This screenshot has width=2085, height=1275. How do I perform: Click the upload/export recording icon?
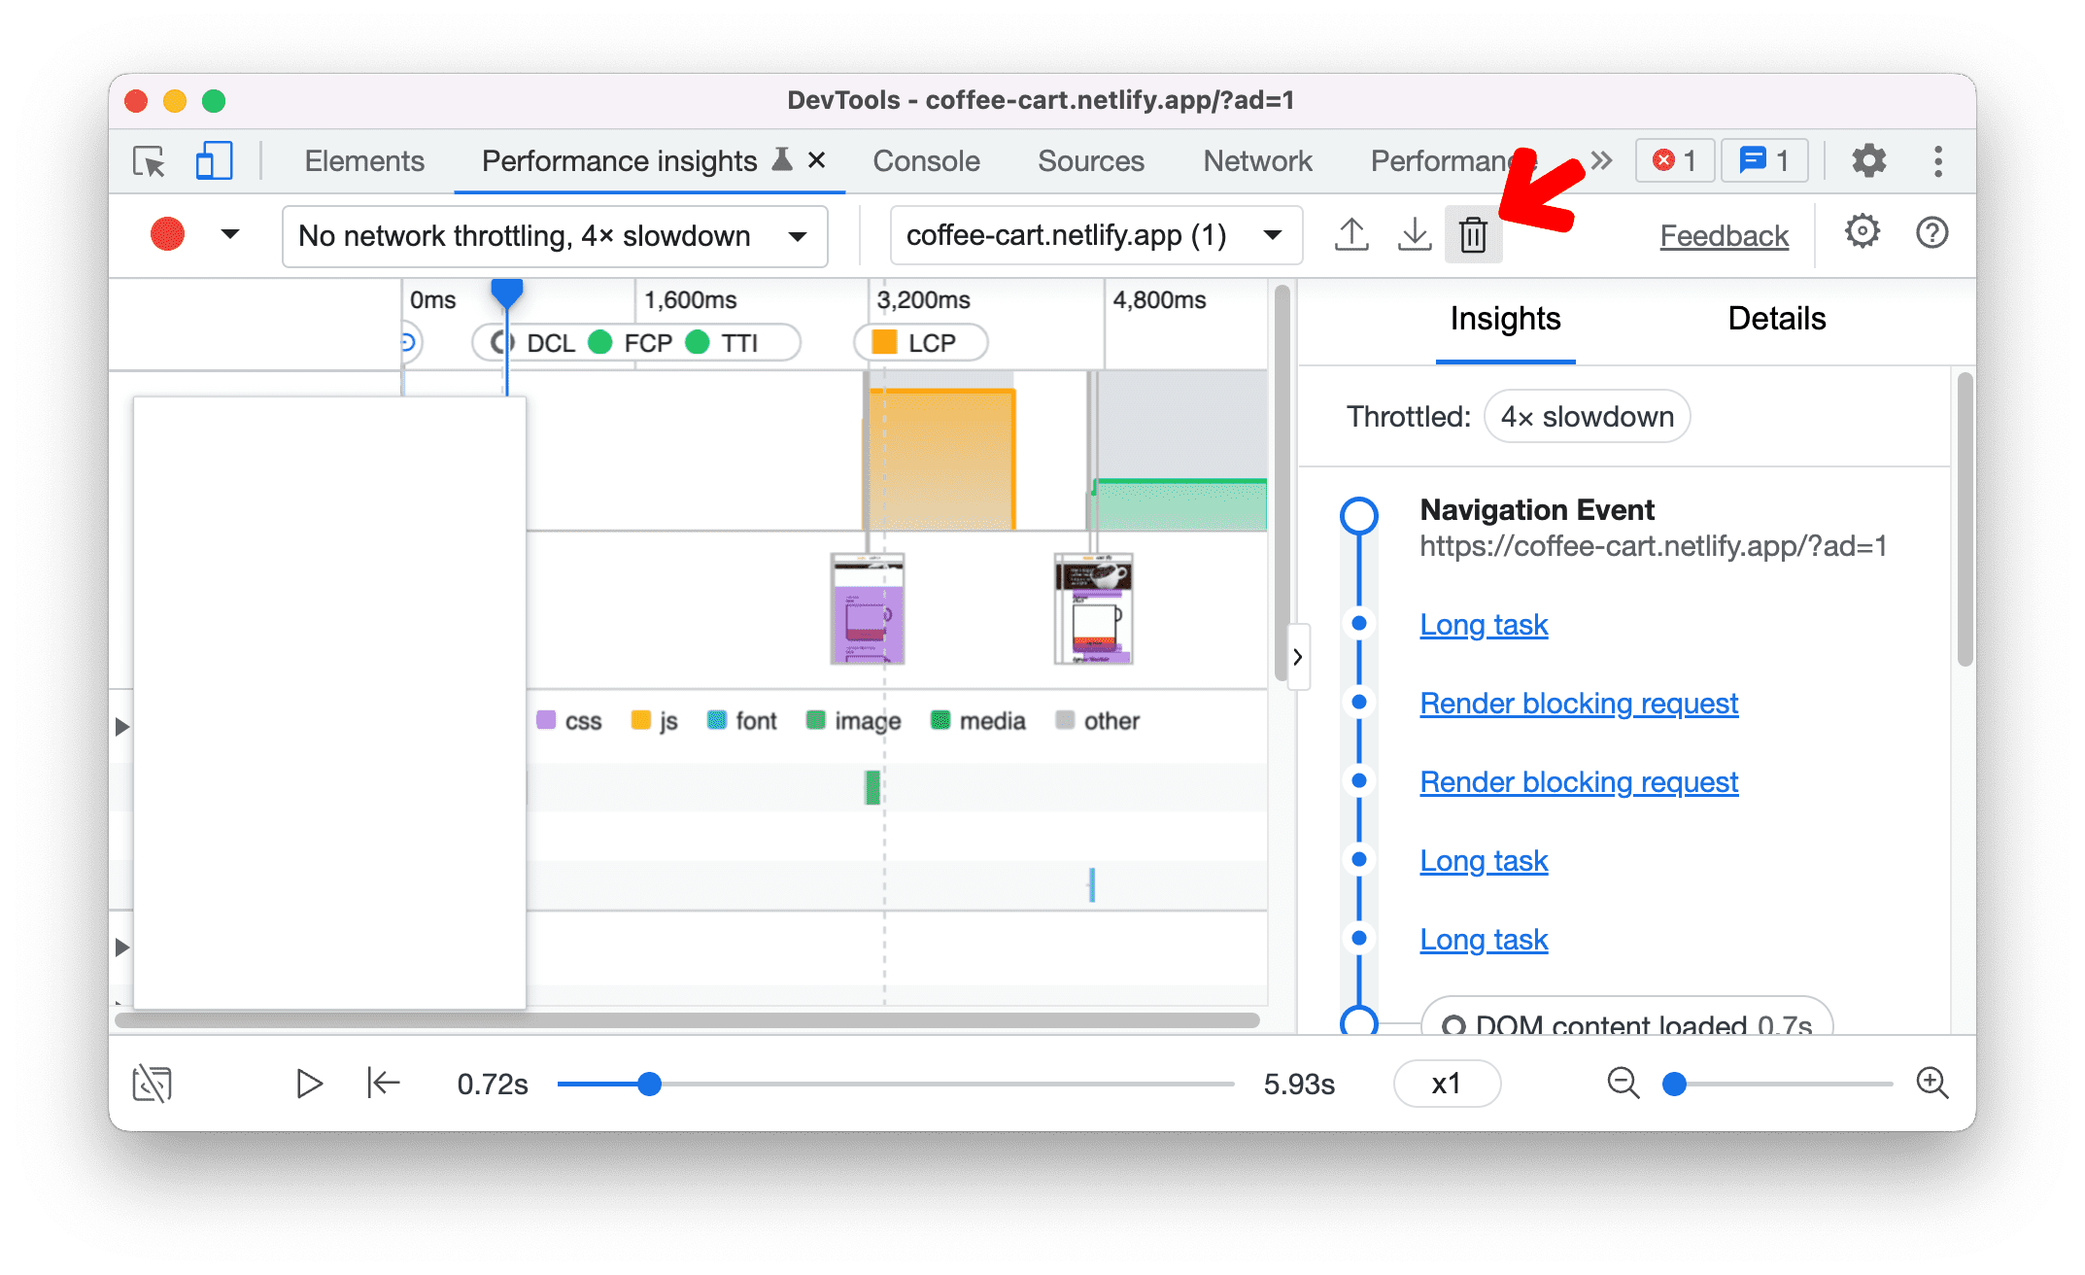1350,235
